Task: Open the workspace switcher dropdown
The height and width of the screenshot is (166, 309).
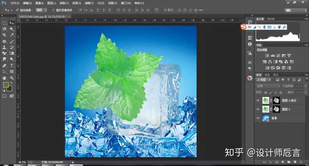Action: click(x=296, y=10)
